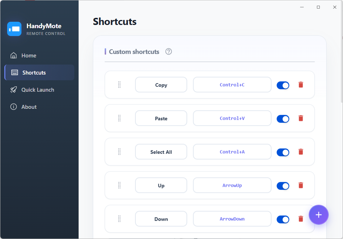Remove the ArrowDown shortcut with its trash icon

pos(300,219)
